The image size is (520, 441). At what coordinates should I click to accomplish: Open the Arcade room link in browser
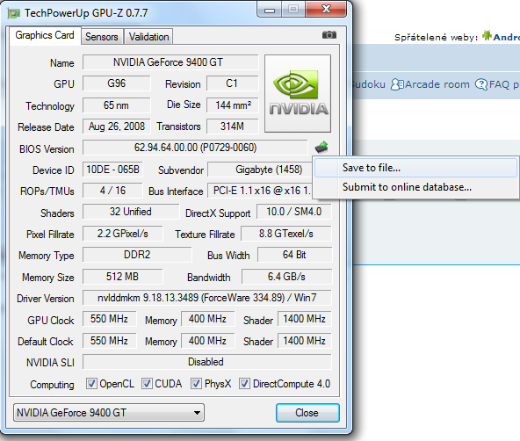pyautogui.click(x=437, y=84)
